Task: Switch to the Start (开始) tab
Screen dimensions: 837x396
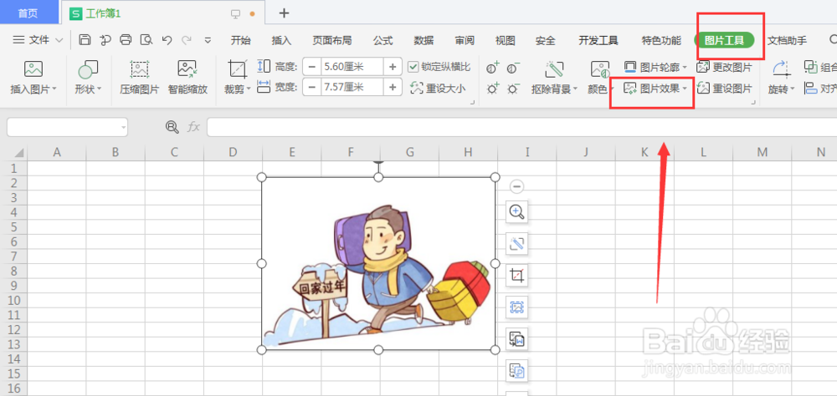Action: [241, 40]
